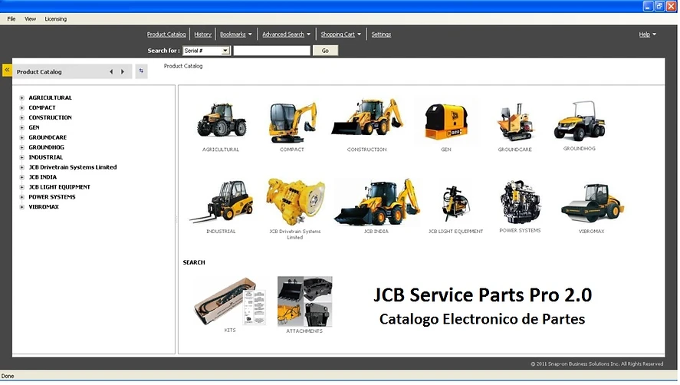
Task: Select the GROUNDCARE machine image
Action: click(x=514, y=122)
